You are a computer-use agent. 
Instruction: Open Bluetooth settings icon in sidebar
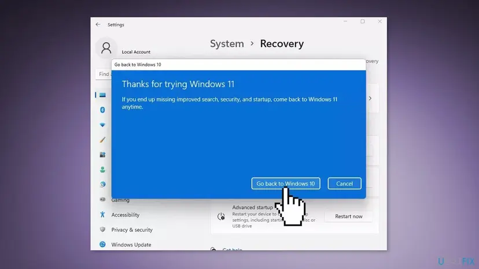[x=102, y=110]
